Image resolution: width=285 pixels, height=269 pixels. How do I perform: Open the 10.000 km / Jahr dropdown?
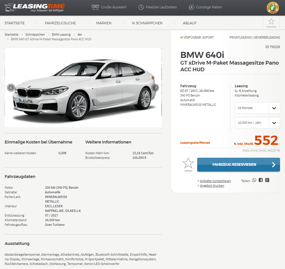click(257, 123)
